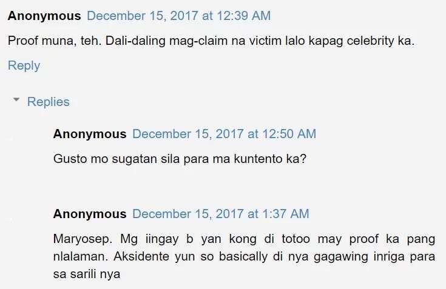
Task: Click the line beginning "nlalaman. Aksidente yun"
Action: [244, 256]
